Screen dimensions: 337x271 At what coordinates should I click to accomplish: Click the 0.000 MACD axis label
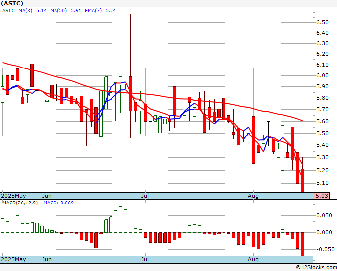[x=324, y=232]
